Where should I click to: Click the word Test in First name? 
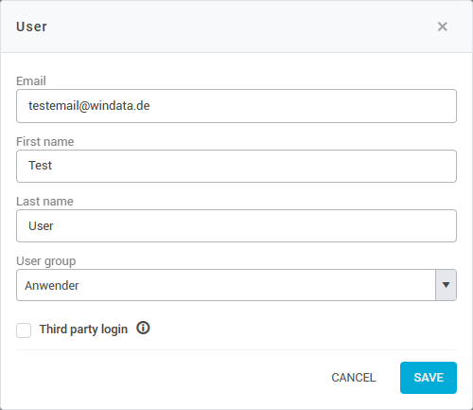(40, 166)
